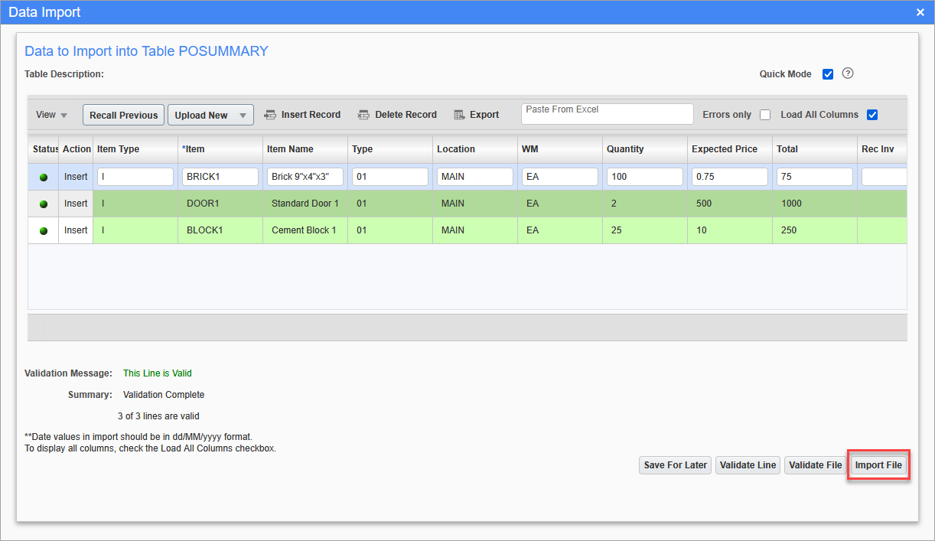Click green status dot in BLOCK1 row

pos(44,230)
